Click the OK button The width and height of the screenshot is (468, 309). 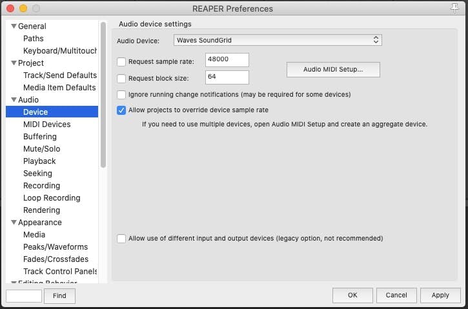pos(352,295)
